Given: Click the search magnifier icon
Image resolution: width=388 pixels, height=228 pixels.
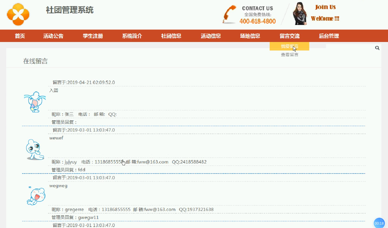Looking at the screenshot, I should coord(377,48).
